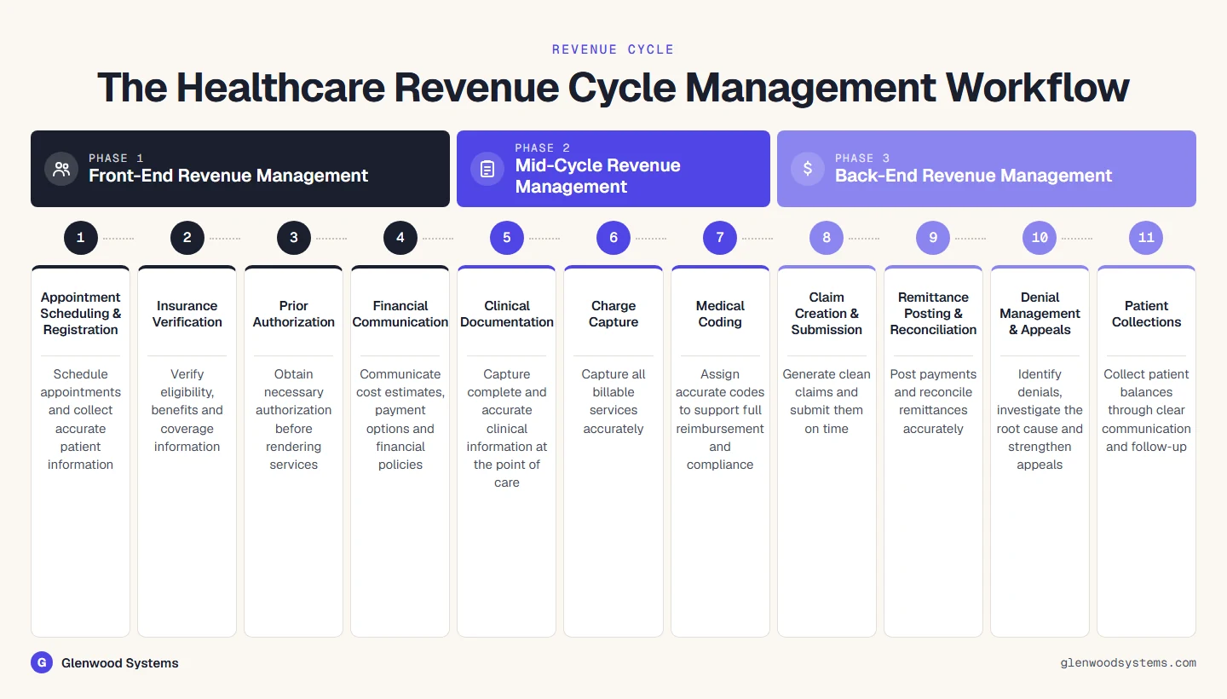This screenshot has width=1227, height=699.
Task: Select the "Back-End Revenue Management" phase heading
Action: [x=973, y=176]
